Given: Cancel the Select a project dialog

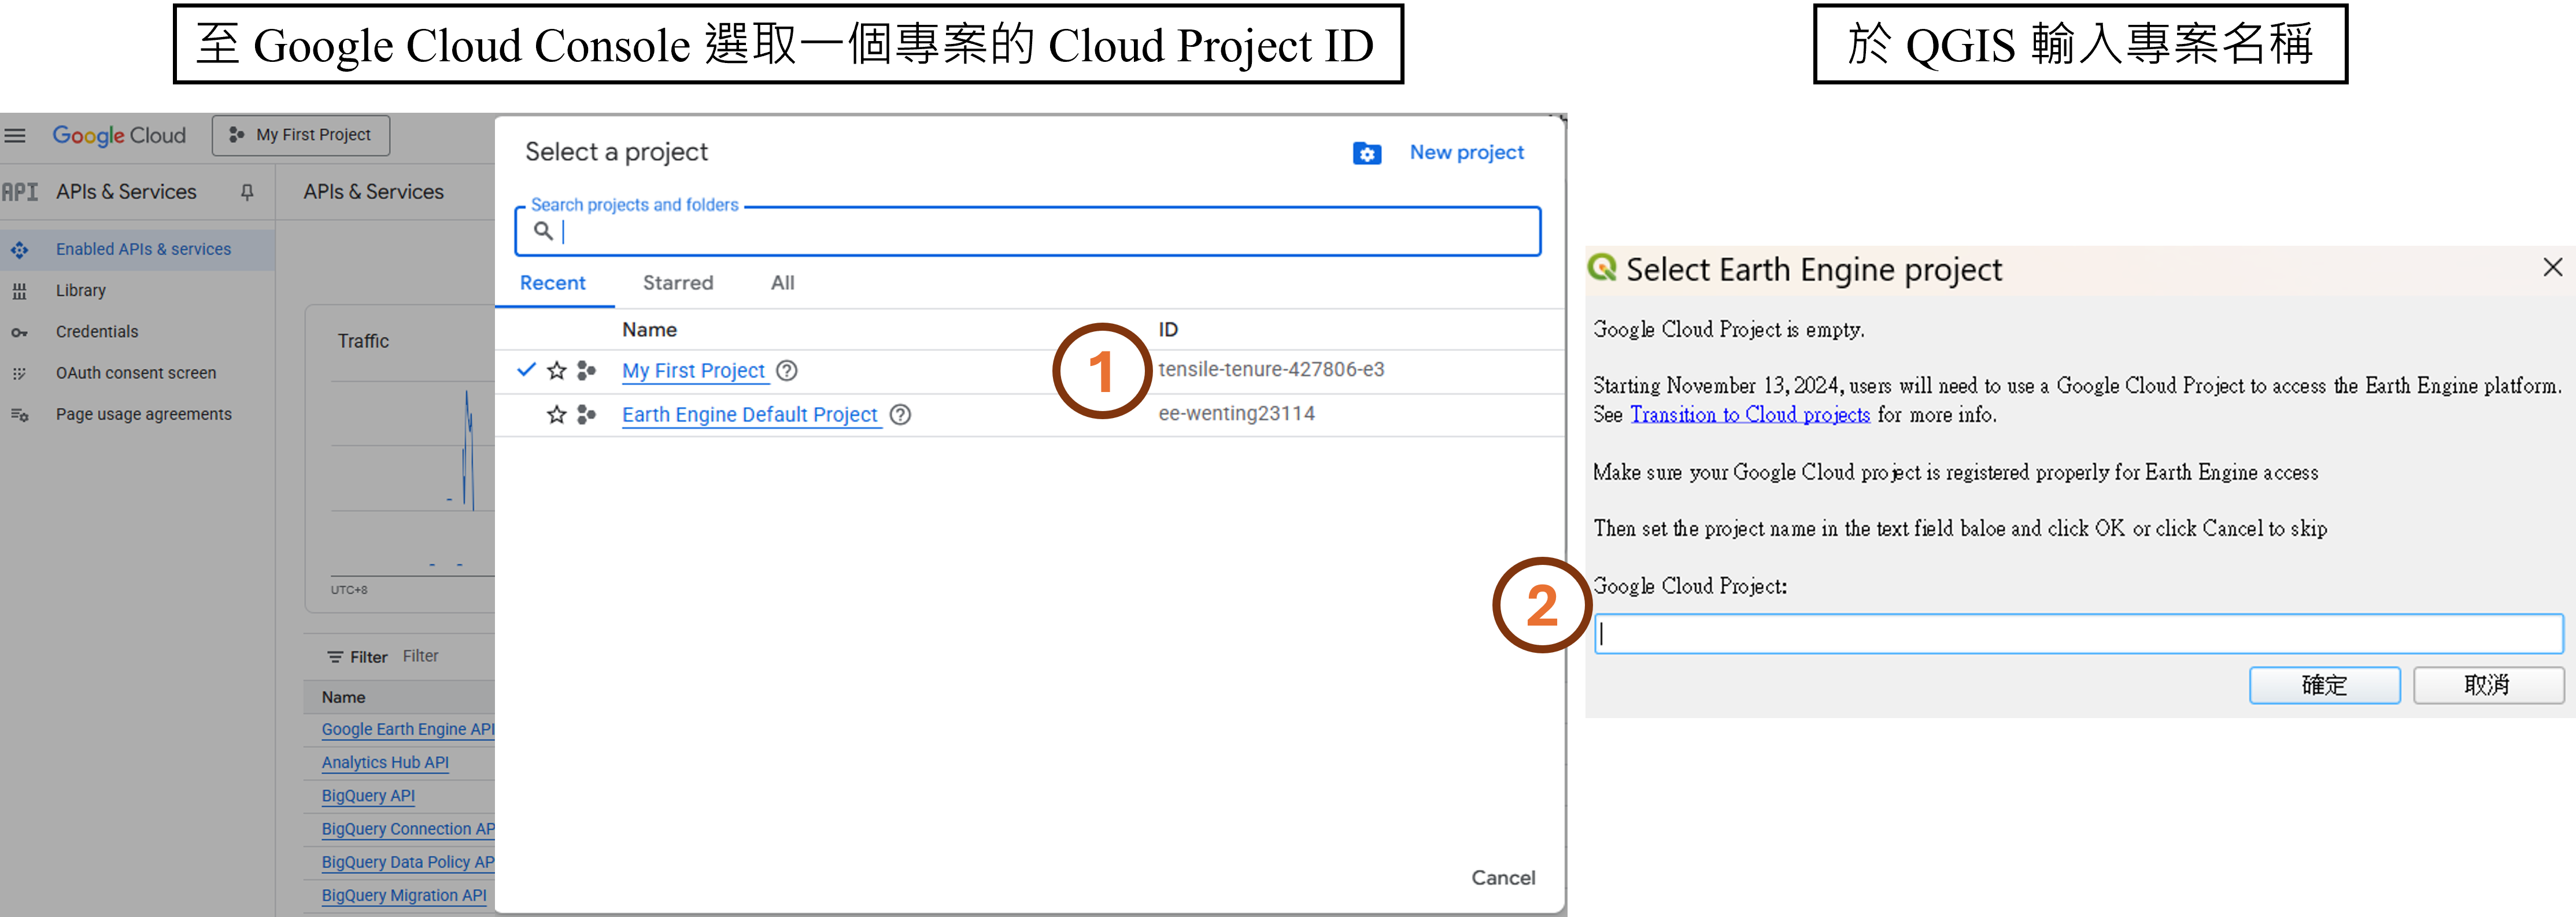Looking at the screenshot, I should (x=1503, y=878).
